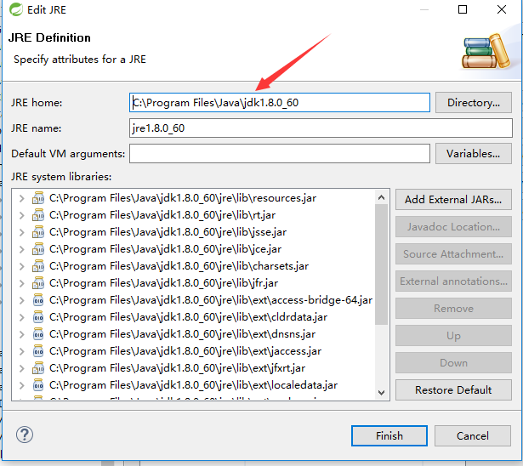Viewport: 523px width, 466px height.
Task: Click the jar icon for localedata.jar
Action: (38, 385)
